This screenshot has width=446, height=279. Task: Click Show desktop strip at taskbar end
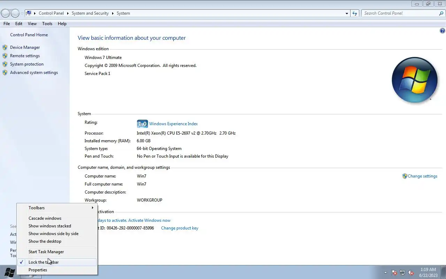tap(443, 272)
